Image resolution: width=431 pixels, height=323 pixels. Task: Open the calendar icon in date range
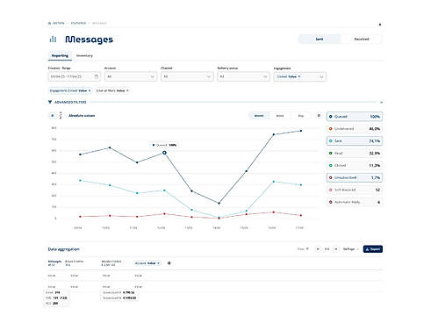(97, 76)
